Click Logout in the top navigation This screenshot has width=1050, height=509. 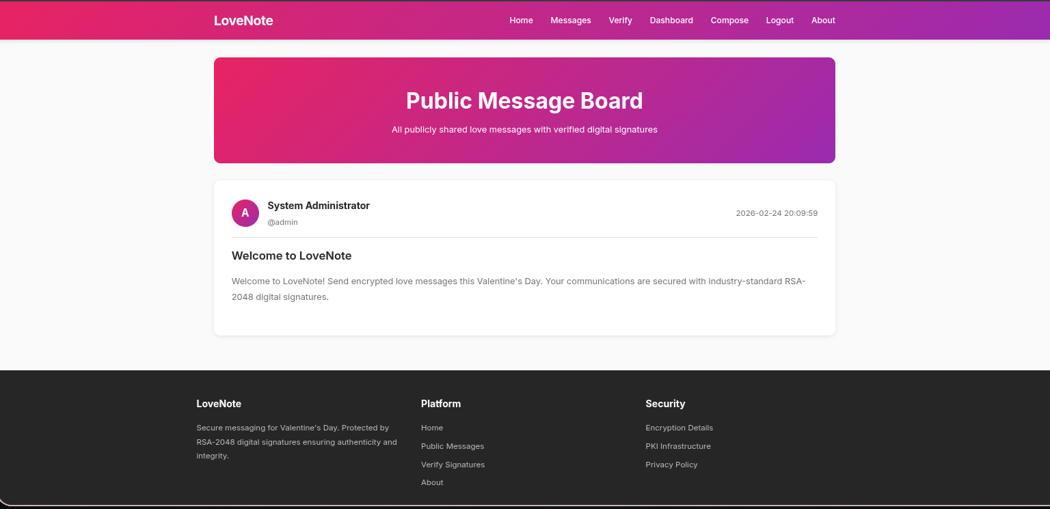[779, 20]
